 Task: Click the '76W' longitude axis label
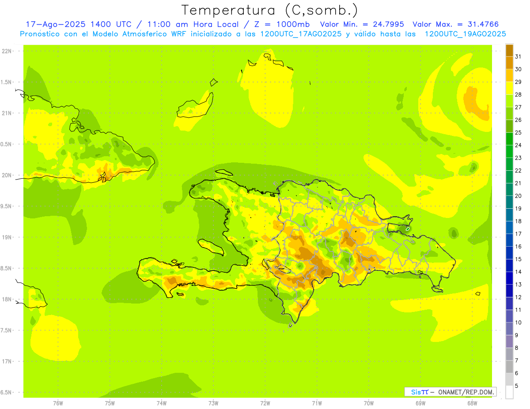58,403
